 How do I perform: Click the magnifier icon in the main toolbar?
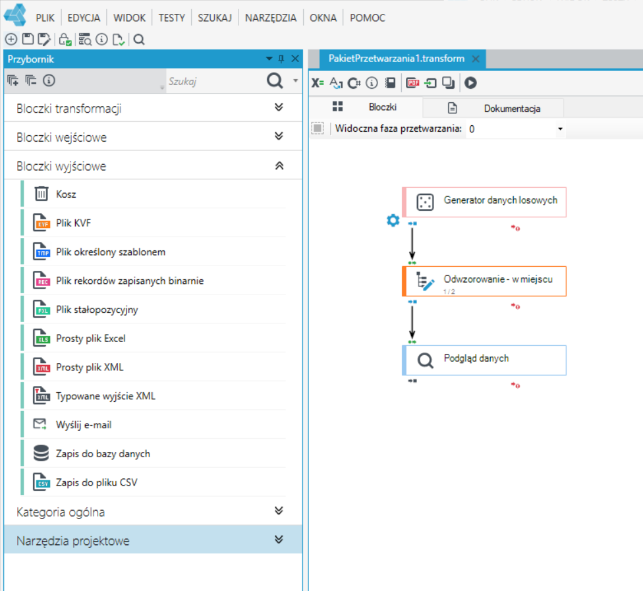pos(139,40)
